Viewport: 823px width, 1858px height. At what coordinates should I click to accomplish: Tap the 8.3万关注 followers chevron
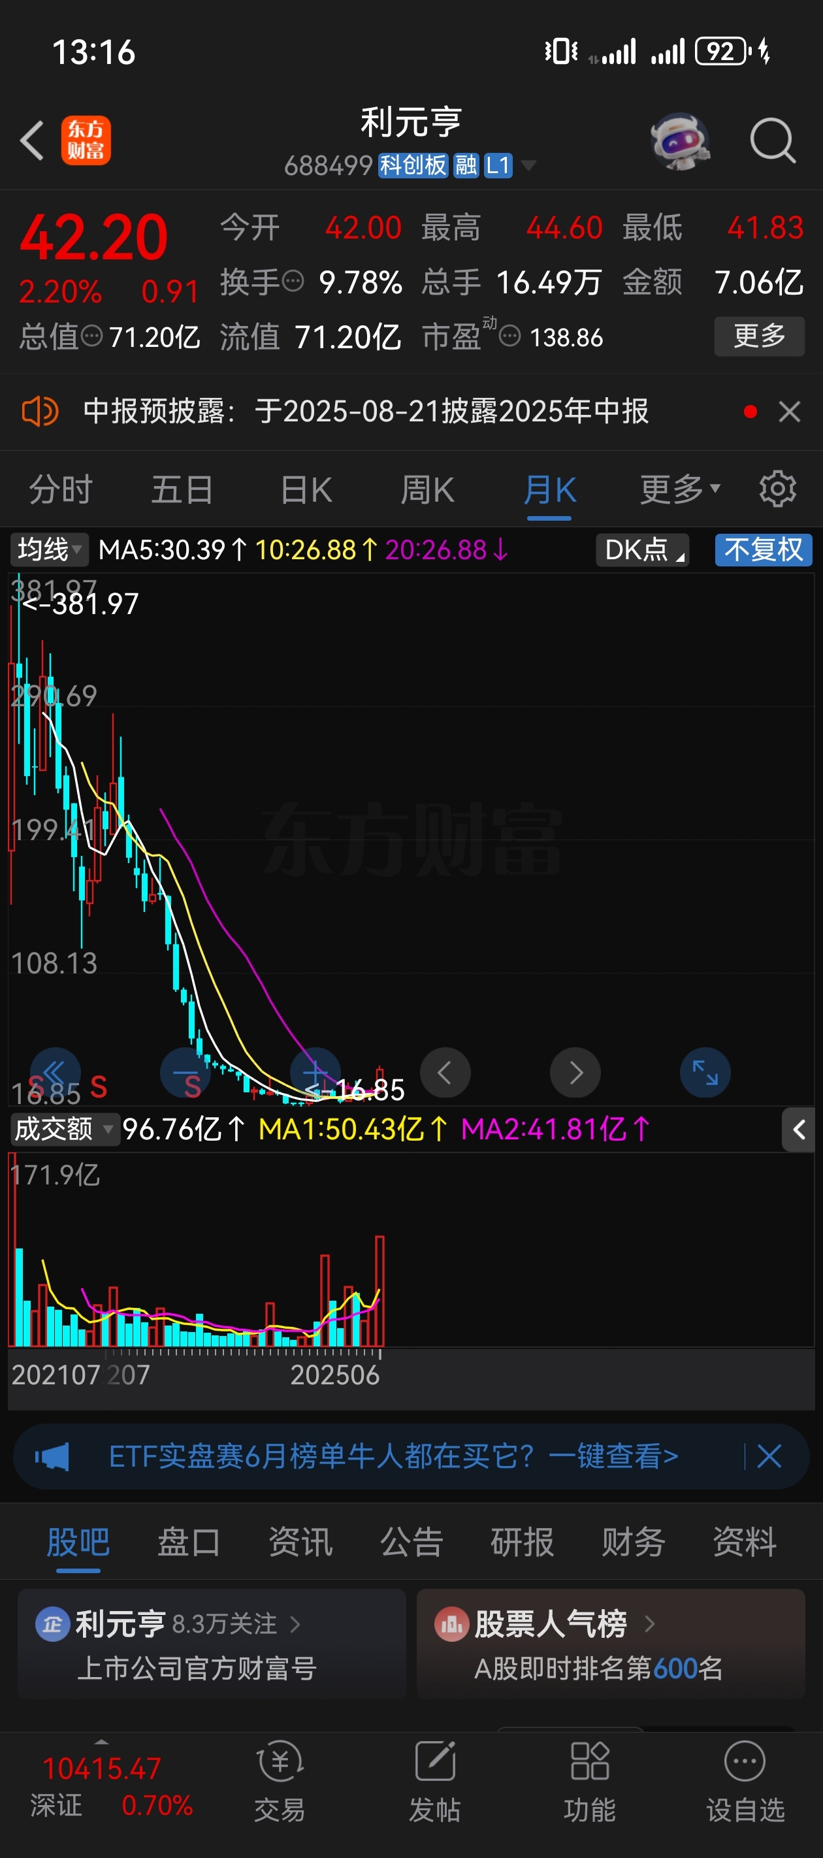tap(295, 1623)
